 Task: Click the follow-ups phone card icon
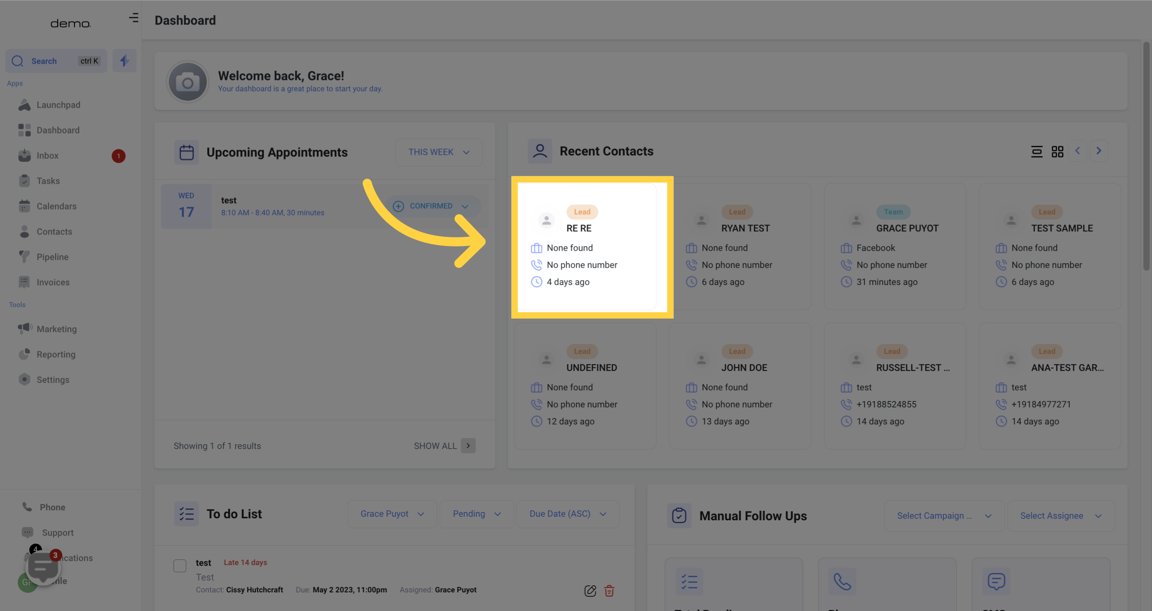click(842, 581)
